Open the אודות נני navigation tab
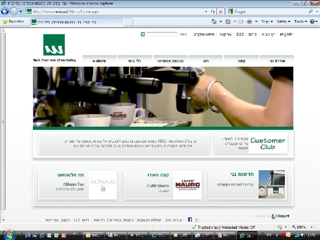The width and height of the screenshot is (320, 240). [x=277, y=60]
